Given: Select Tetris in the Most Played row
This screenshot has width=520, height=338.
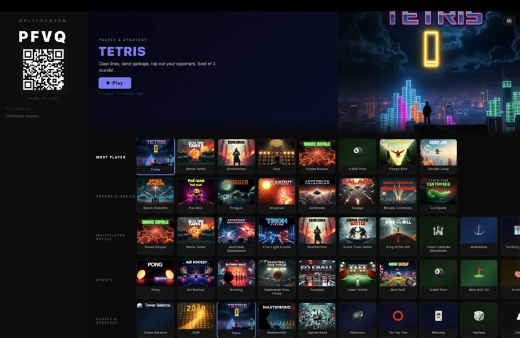Looking at the screenshot, I should (155, 156).
